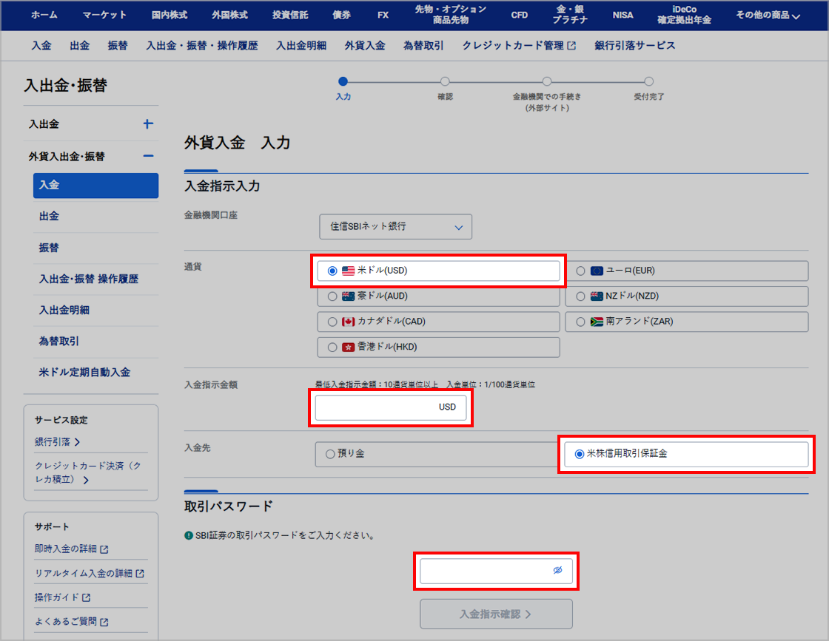Click 入金指示確認 button
The width and height of the screenshot is (829, 641).
[x=496, y=614]
